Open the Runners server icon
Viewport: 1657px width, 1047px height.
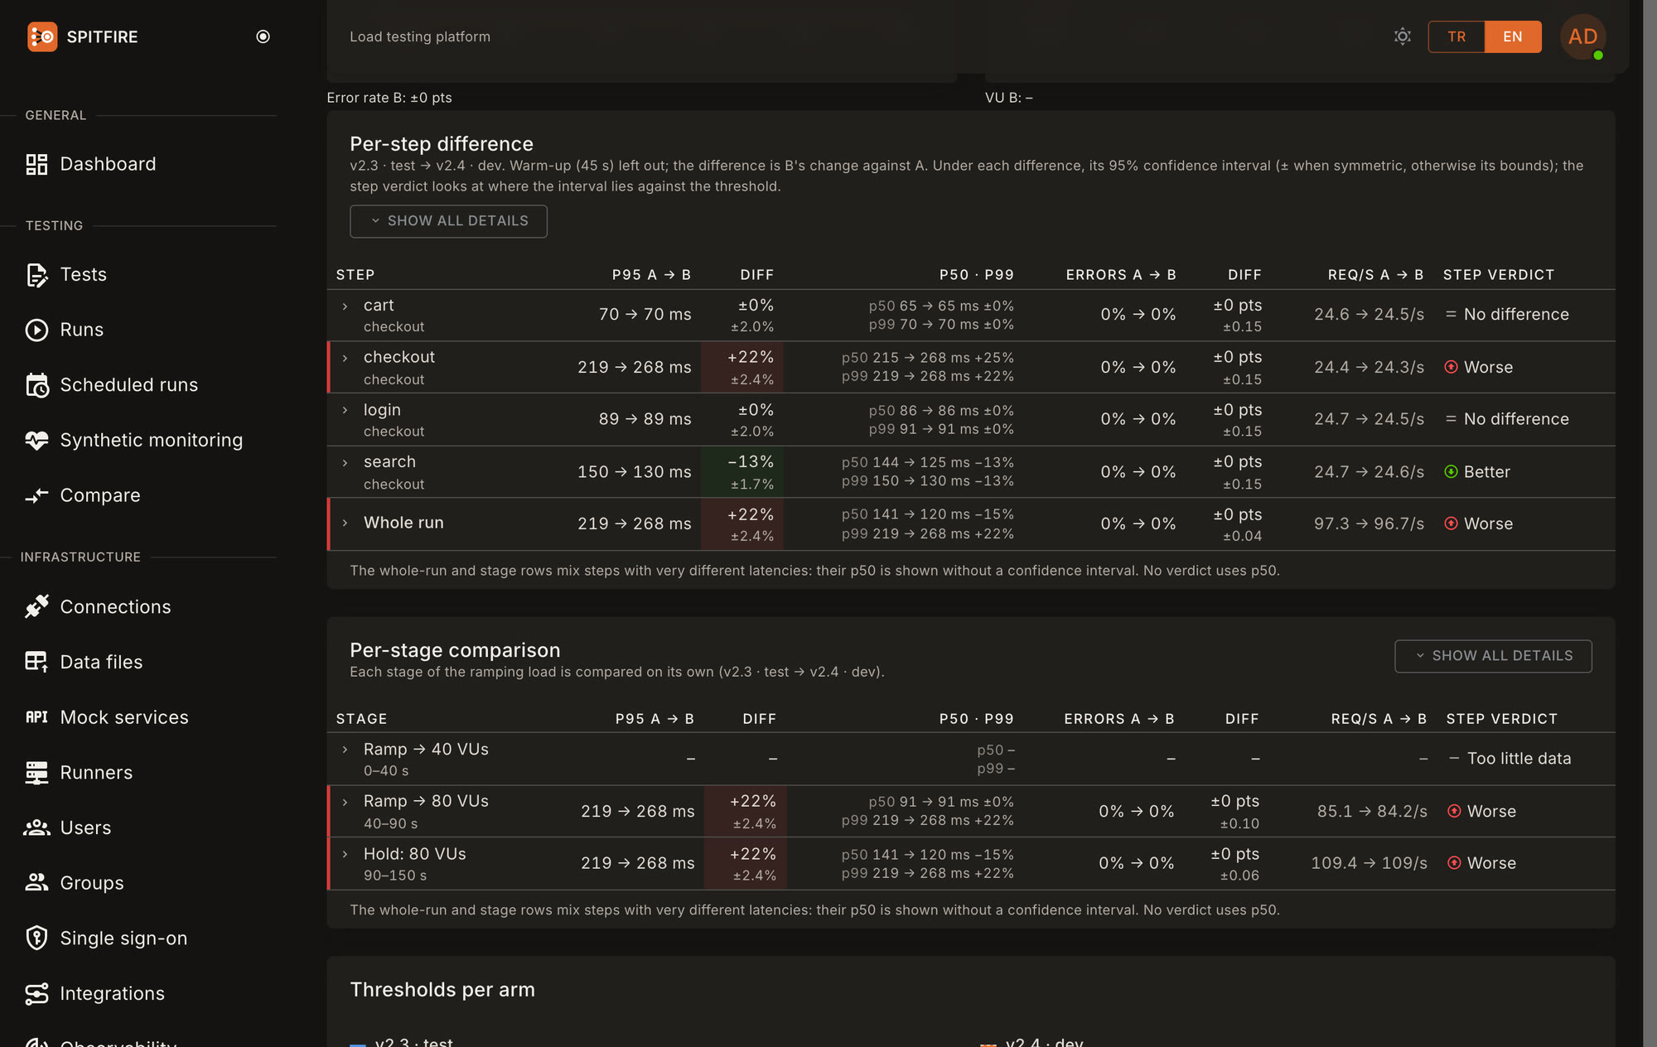tap(36, 773)
